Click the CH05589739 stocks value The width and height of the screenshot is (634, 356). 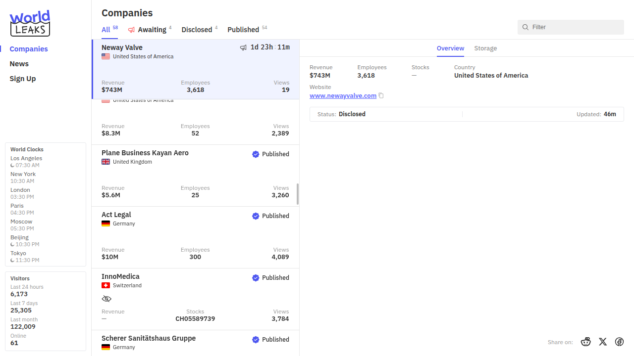(x=195, y=319)
